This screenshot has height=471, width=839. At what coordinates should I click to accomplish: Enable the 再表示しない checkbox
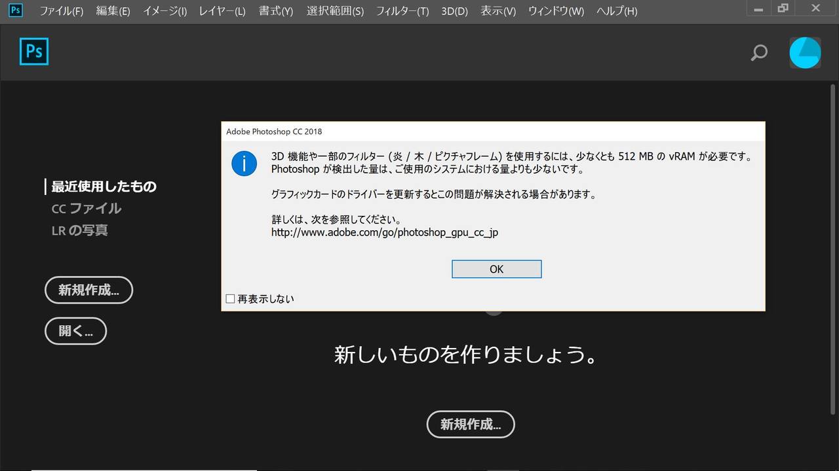point(230,298)
